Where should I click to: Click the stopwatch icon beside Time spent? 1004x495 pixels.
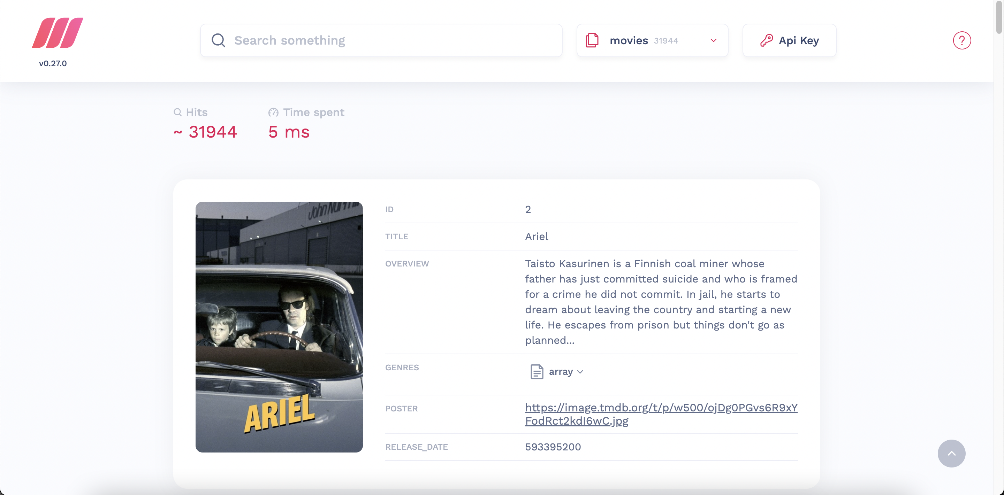point(273,112)
